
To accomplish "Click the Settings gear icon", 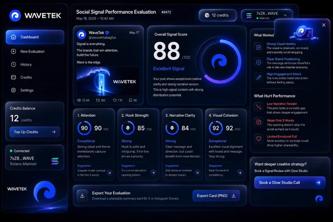I will [13, 90].
